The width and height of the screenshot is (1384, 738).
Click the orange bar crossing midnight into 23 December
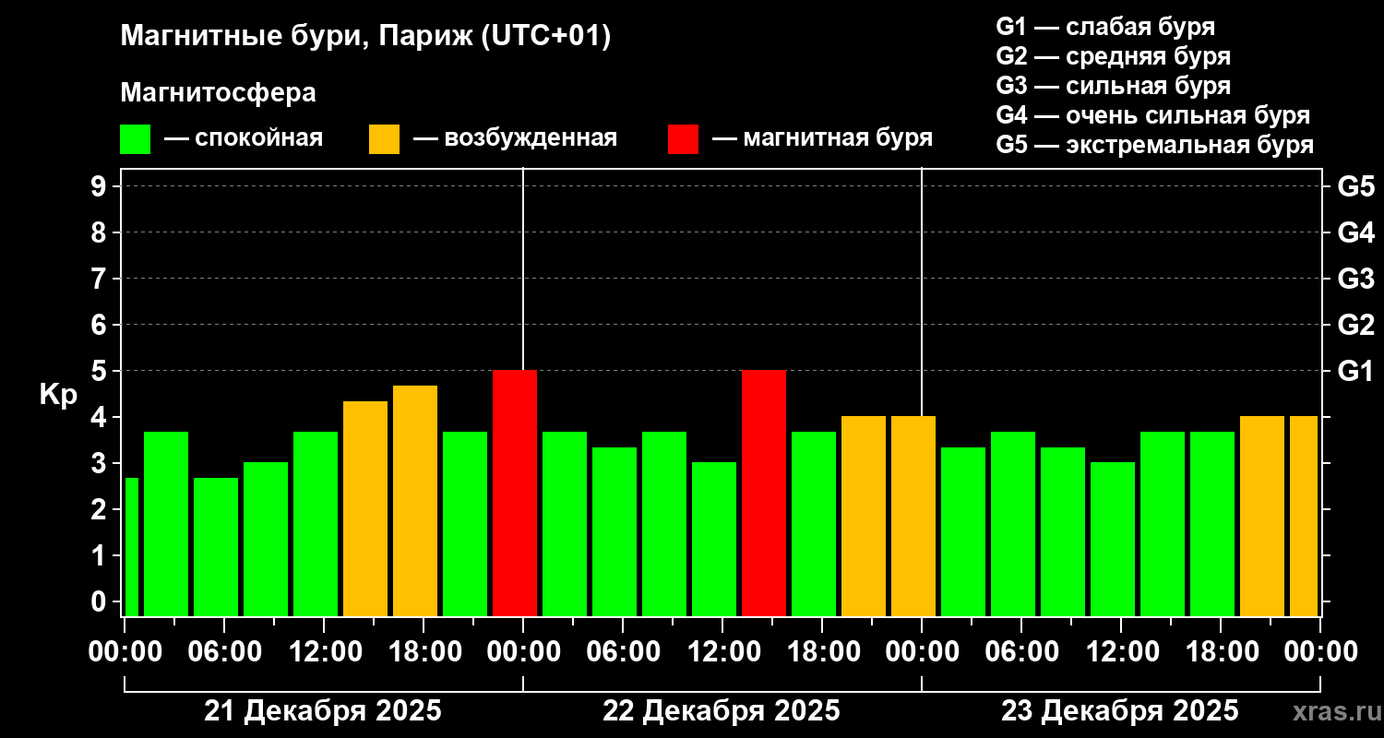913,517
